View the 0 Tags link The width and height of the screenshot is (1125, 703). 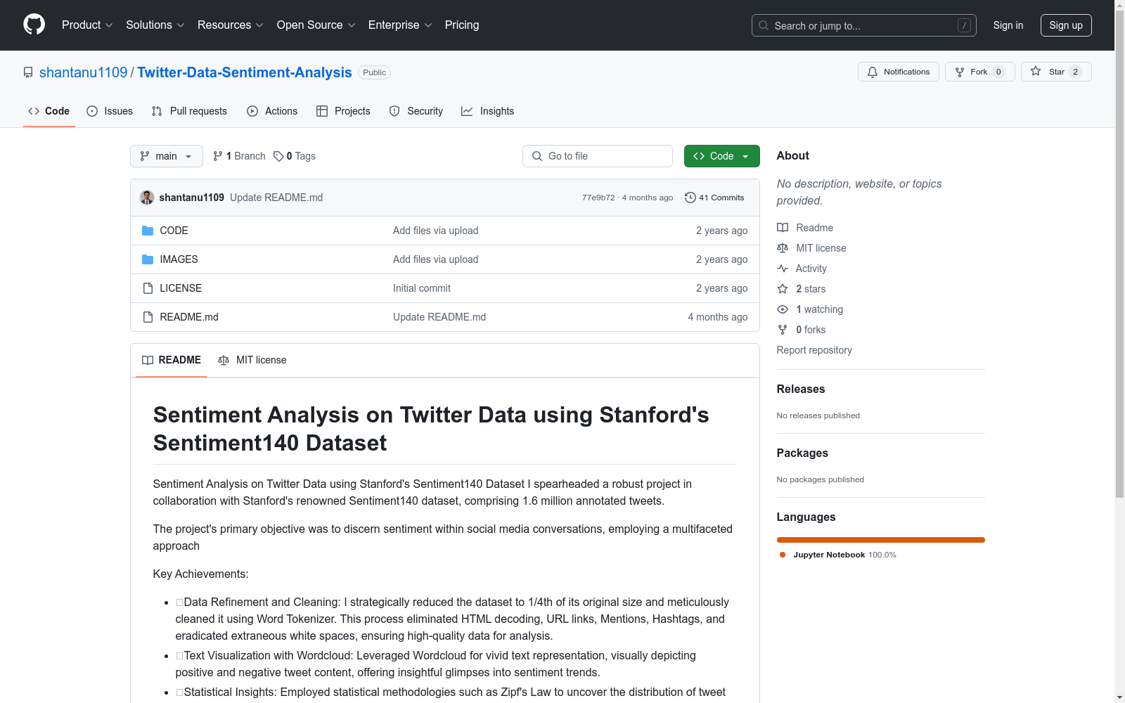[295, 156]
